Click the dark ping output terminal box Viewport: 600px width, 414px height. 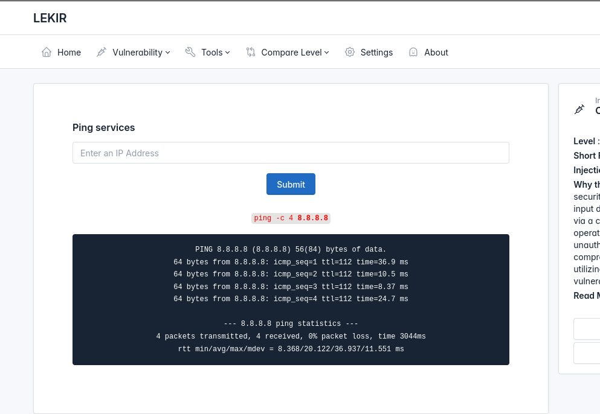coord(291,299)
